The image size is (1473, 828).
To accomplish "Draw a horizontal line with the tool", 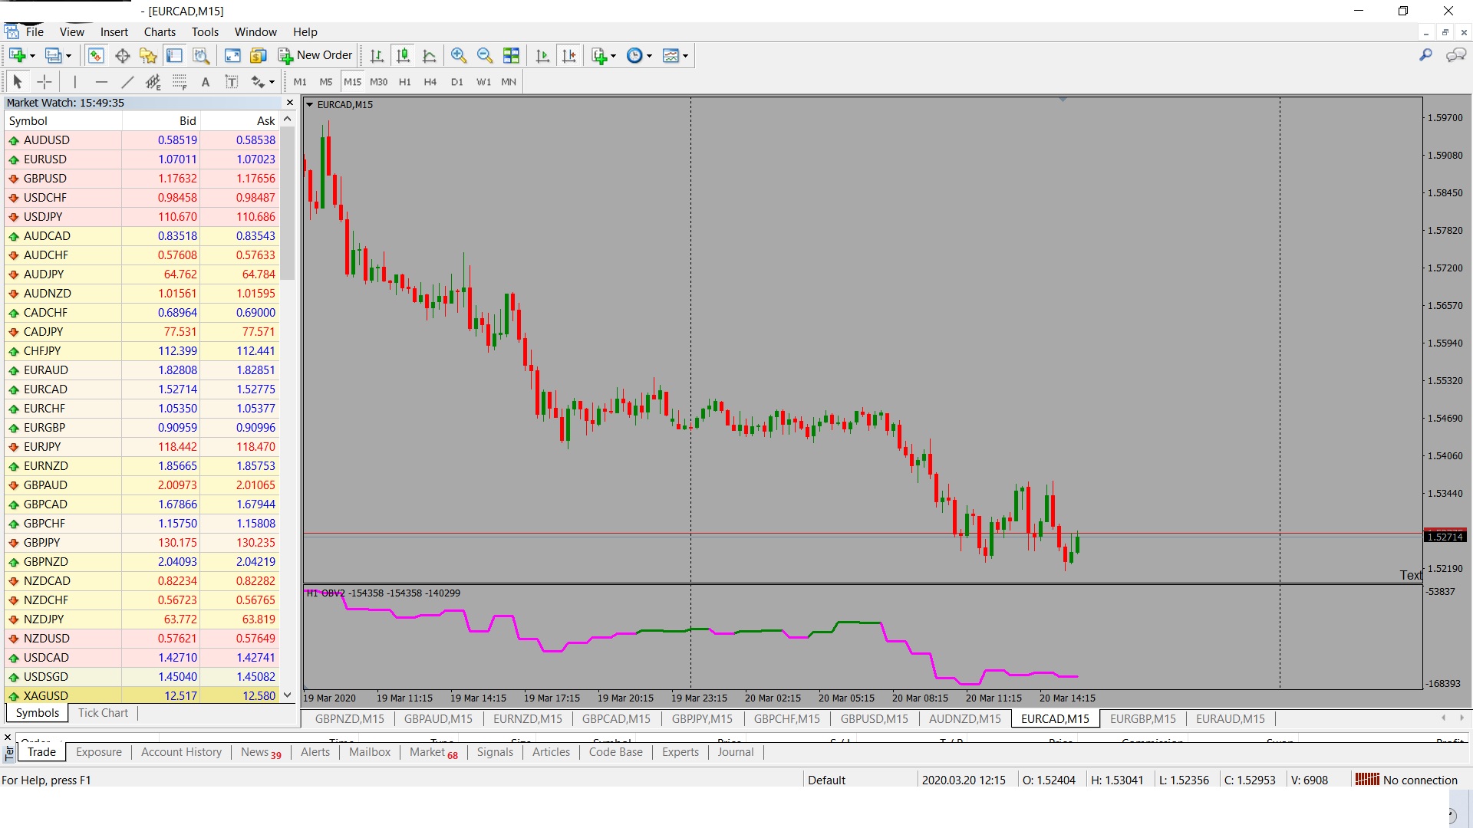I will [x=101, y=82].
